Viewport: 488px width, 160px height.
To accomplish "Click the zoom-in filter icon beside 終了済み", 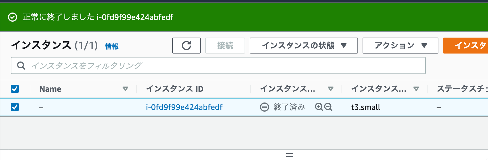I will [x=319, y=107].
